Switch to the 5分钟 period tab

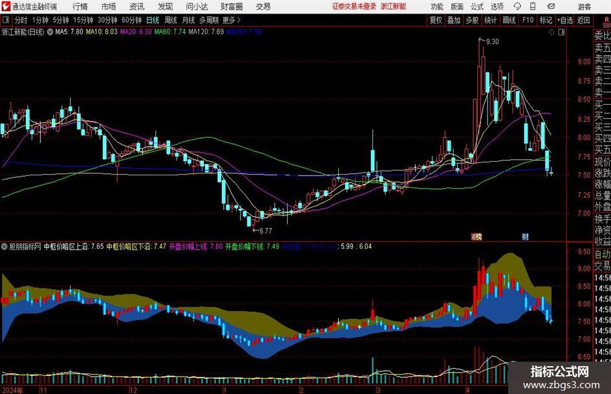(x=61, y=20)
